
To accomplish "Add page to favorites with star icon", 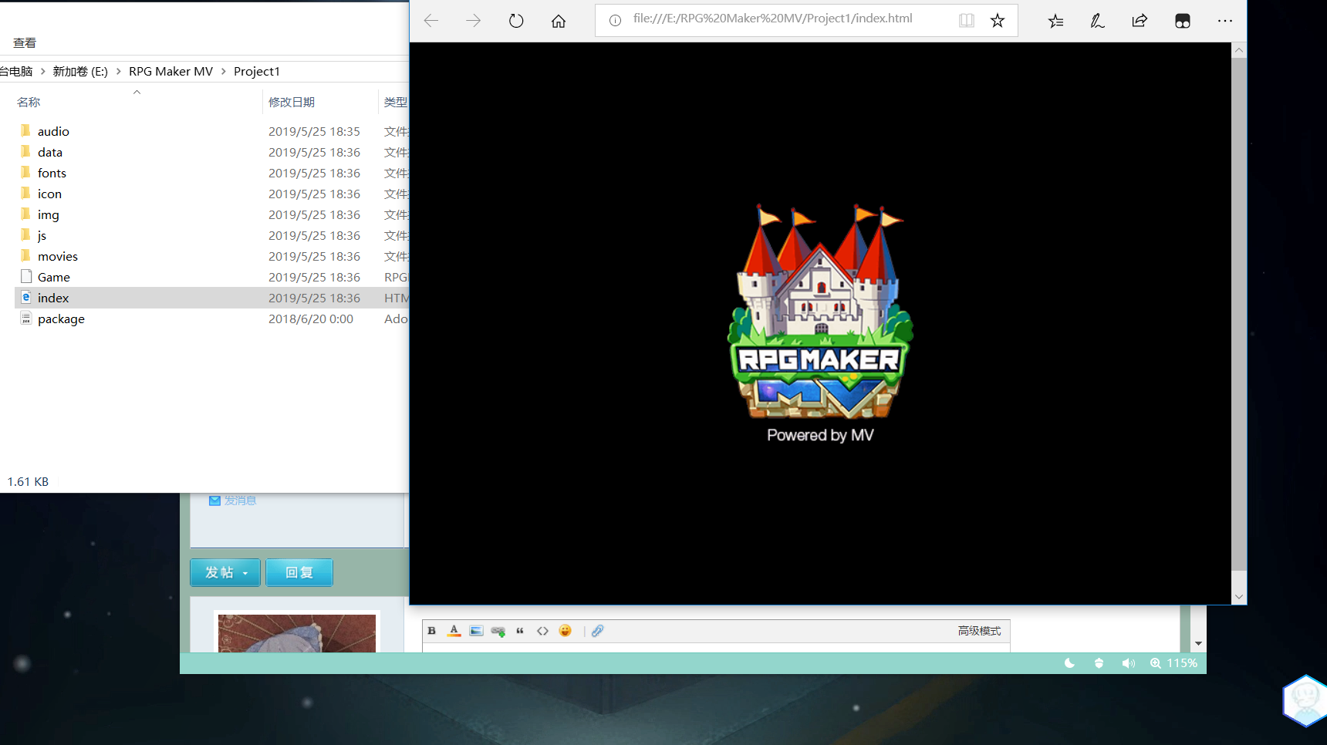I will [998, 21].
